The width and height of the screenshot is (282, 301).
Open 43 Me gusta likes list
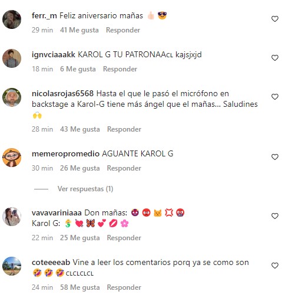click(x=80, y=129)
